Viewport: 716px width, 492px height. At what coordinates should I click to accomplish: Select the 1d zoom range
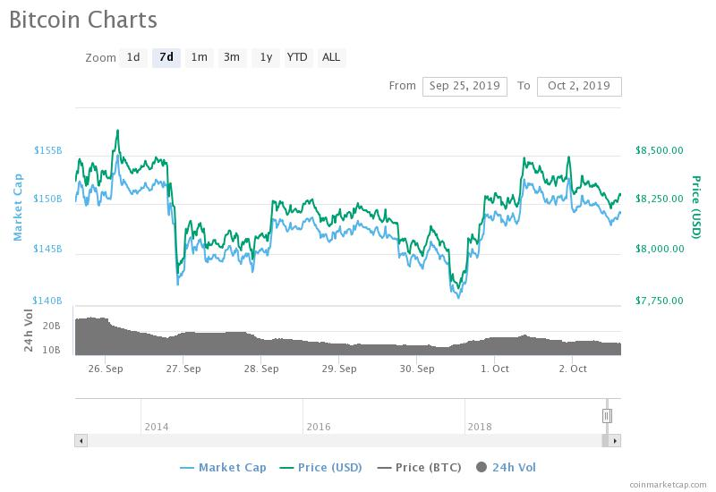pyautogui.click(x=133, y=57)
